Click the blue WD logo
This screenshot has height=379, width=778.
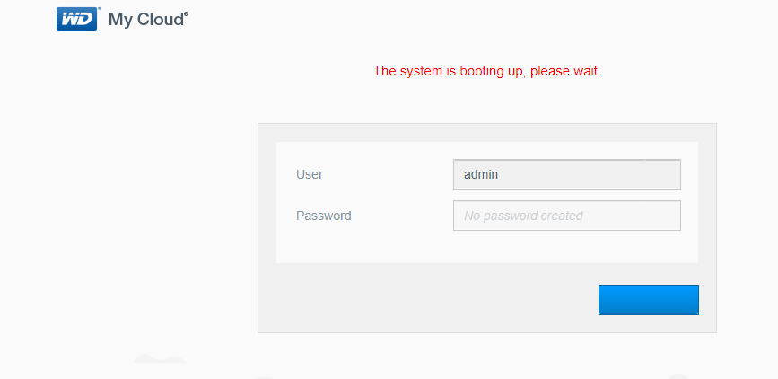(x=77, y=19)
